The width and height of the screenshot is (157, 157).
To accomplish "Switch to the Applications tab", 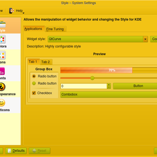I will [34, 29].
